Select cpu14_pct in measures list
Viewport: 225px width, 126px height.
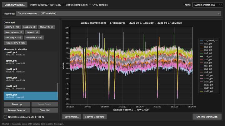(x=30, y=87)
